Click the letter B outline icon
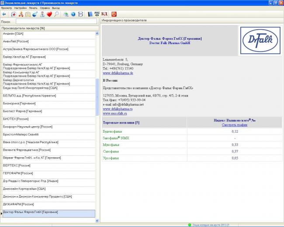 click(x=80, y=14)
